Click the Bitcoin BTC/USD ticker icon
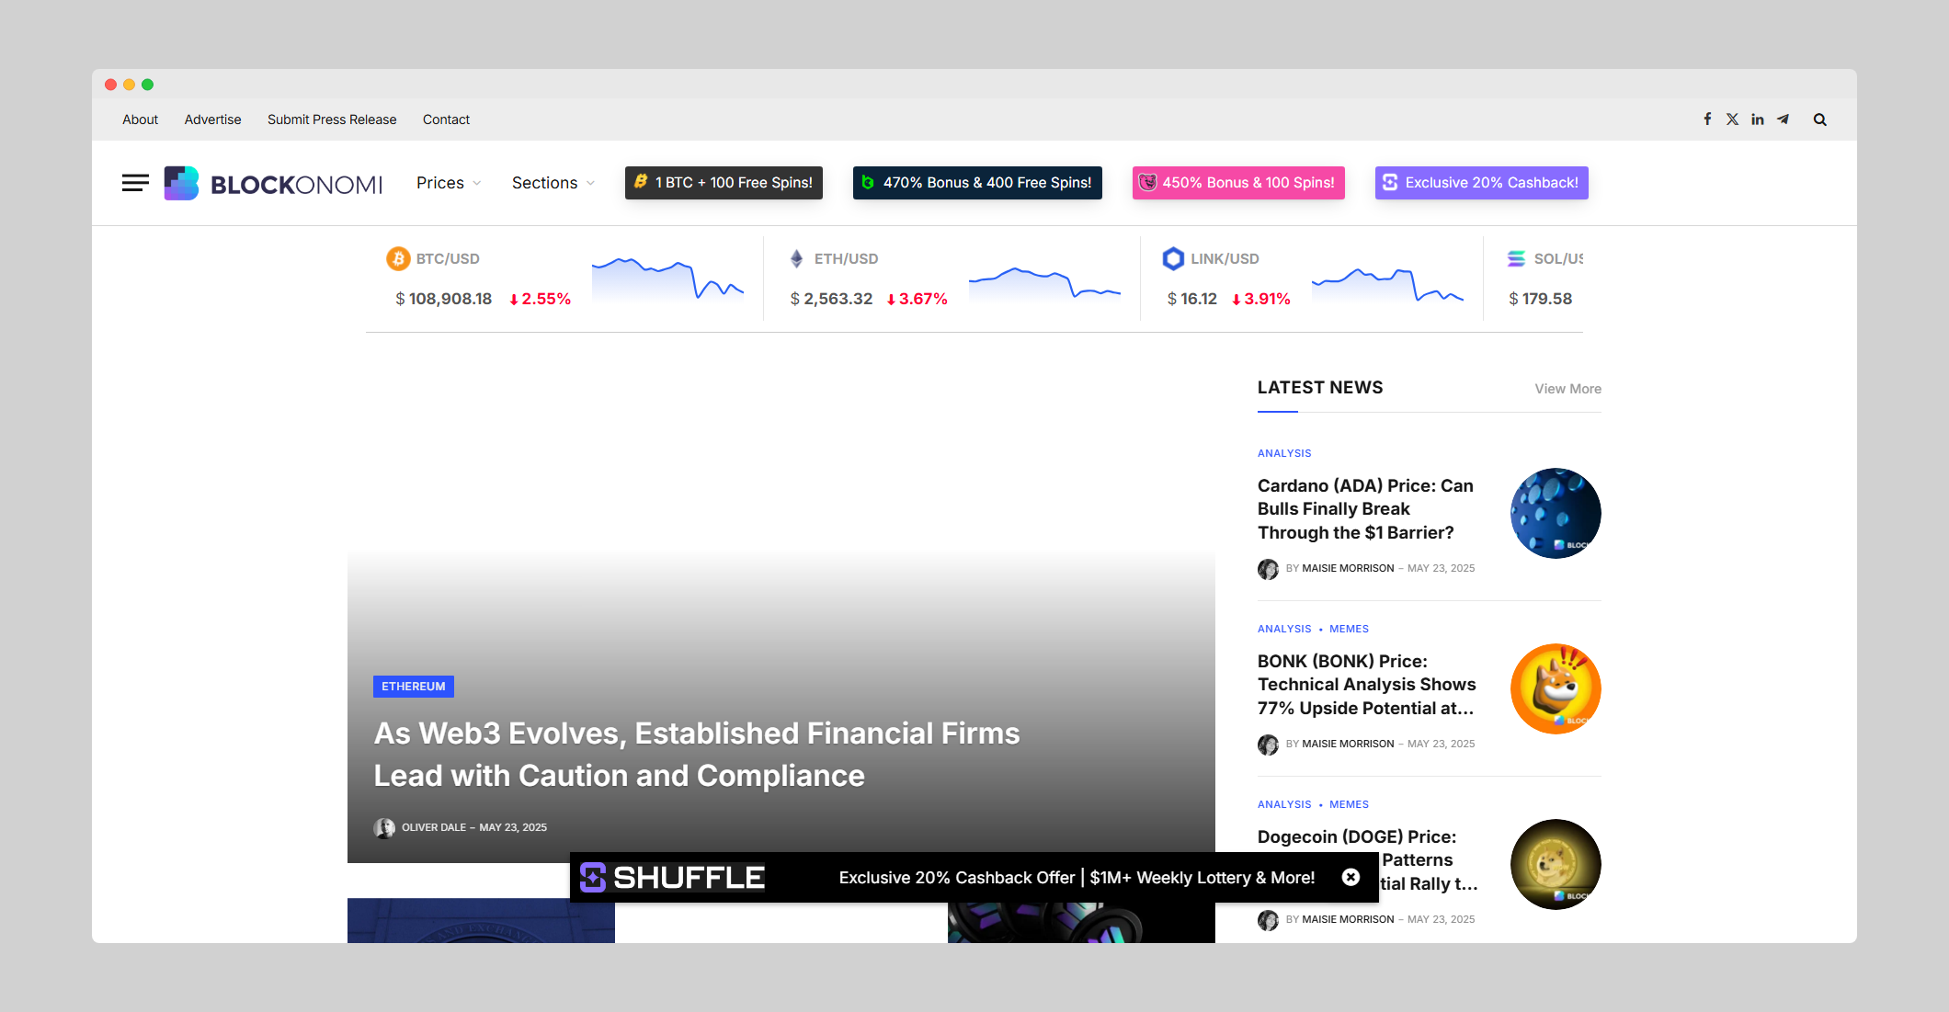This screenshot has width=1949, height=1012. [x=398, y=259]
